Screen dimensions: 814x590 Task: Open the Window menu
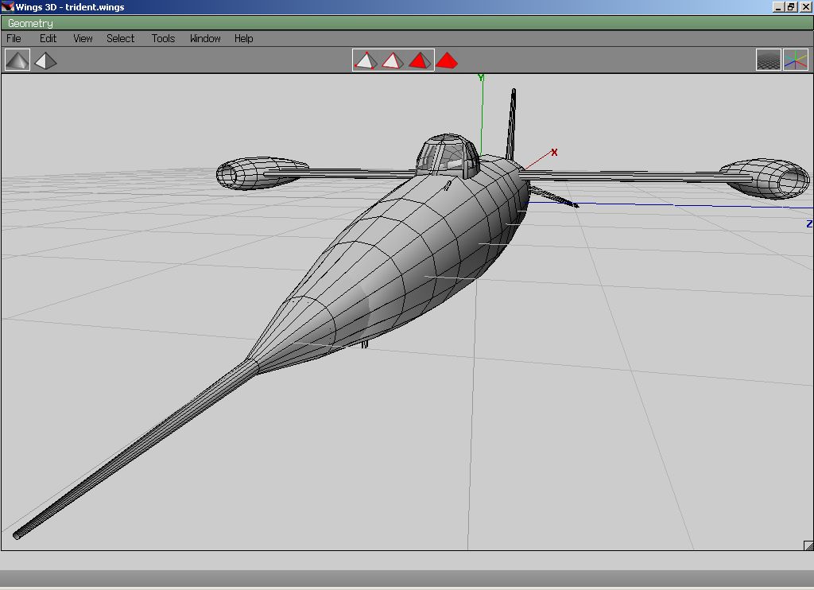205,38
